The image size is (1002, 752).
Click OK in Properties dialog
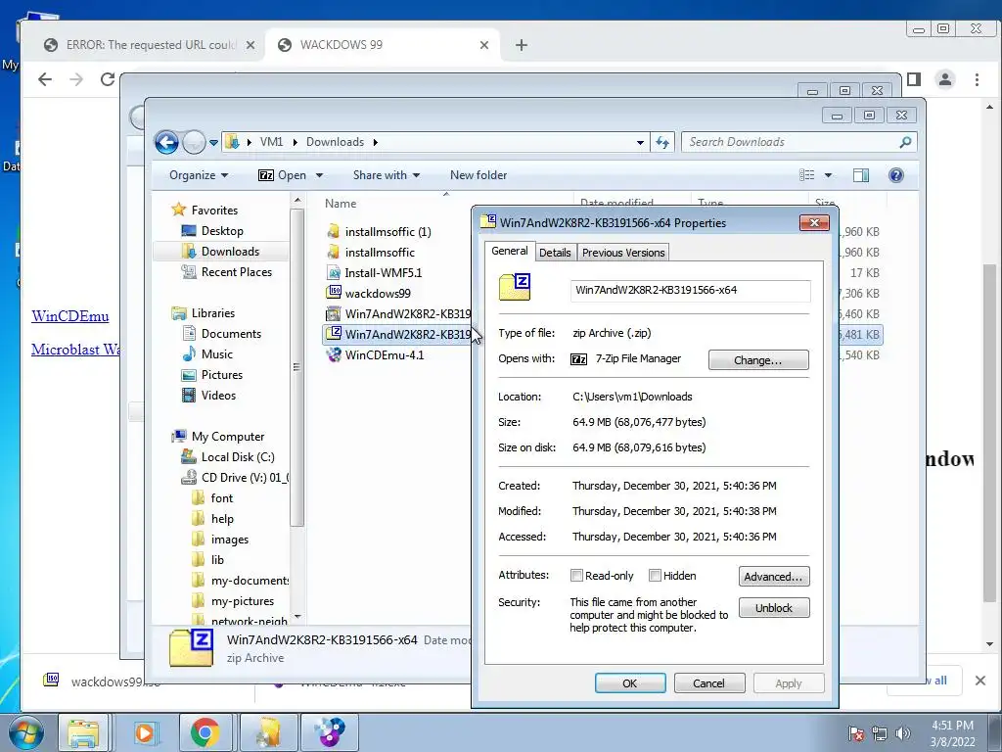pyautogui.click(x=630, y=682)
